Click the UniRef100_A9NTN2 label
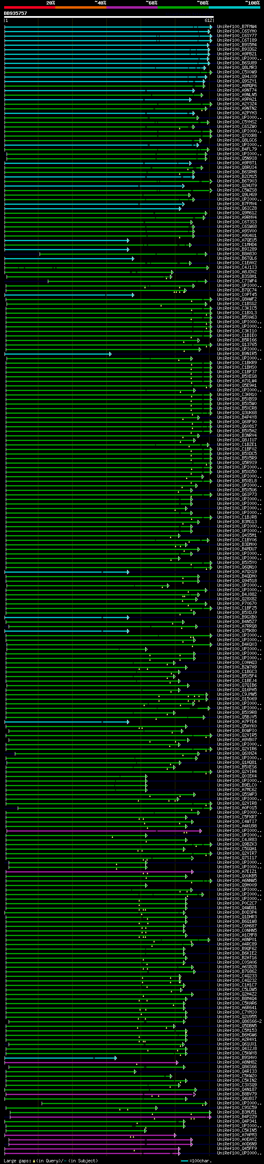This screenshot has width=264, height=1164. coord(237,109)
